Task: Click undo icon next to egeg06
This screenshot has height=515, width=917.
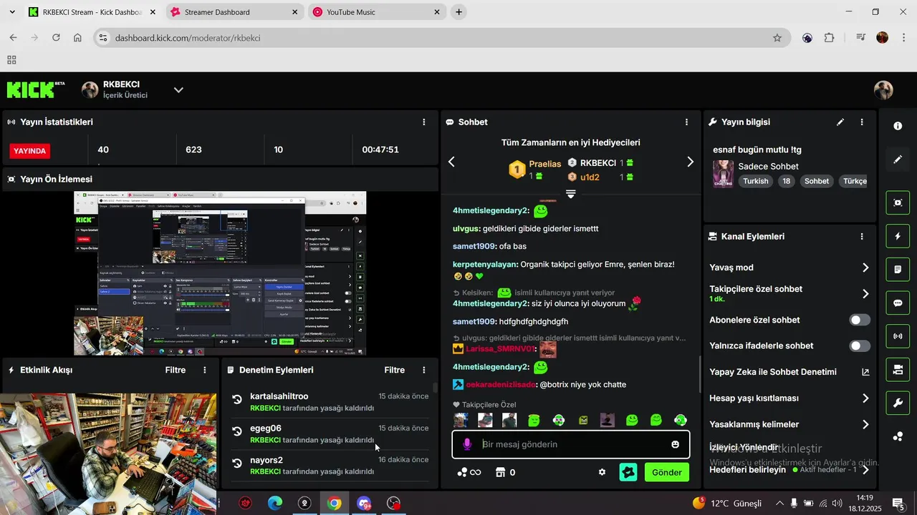Action: point(237,431)
